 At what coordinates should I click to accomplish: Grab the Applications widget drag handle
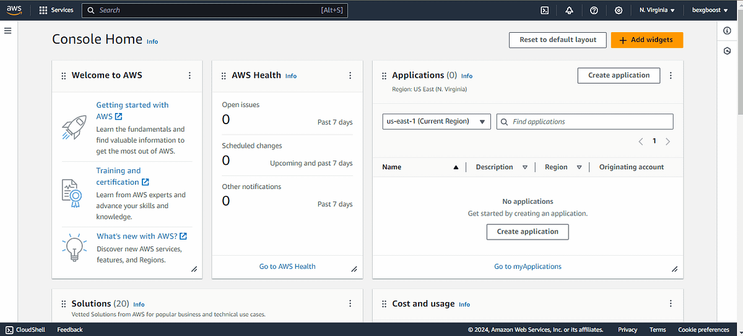coord(385,76)
